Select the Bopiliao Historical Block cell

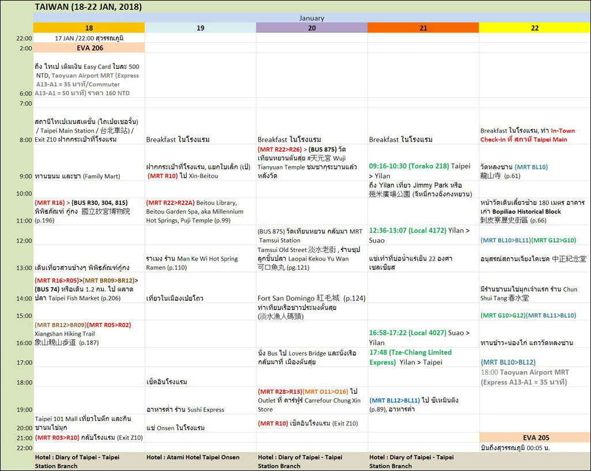534,212
